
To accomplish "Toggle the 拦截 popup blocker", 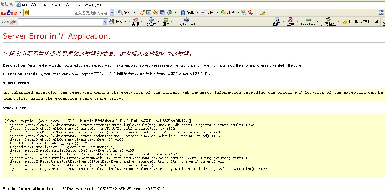I will (291, 22).
